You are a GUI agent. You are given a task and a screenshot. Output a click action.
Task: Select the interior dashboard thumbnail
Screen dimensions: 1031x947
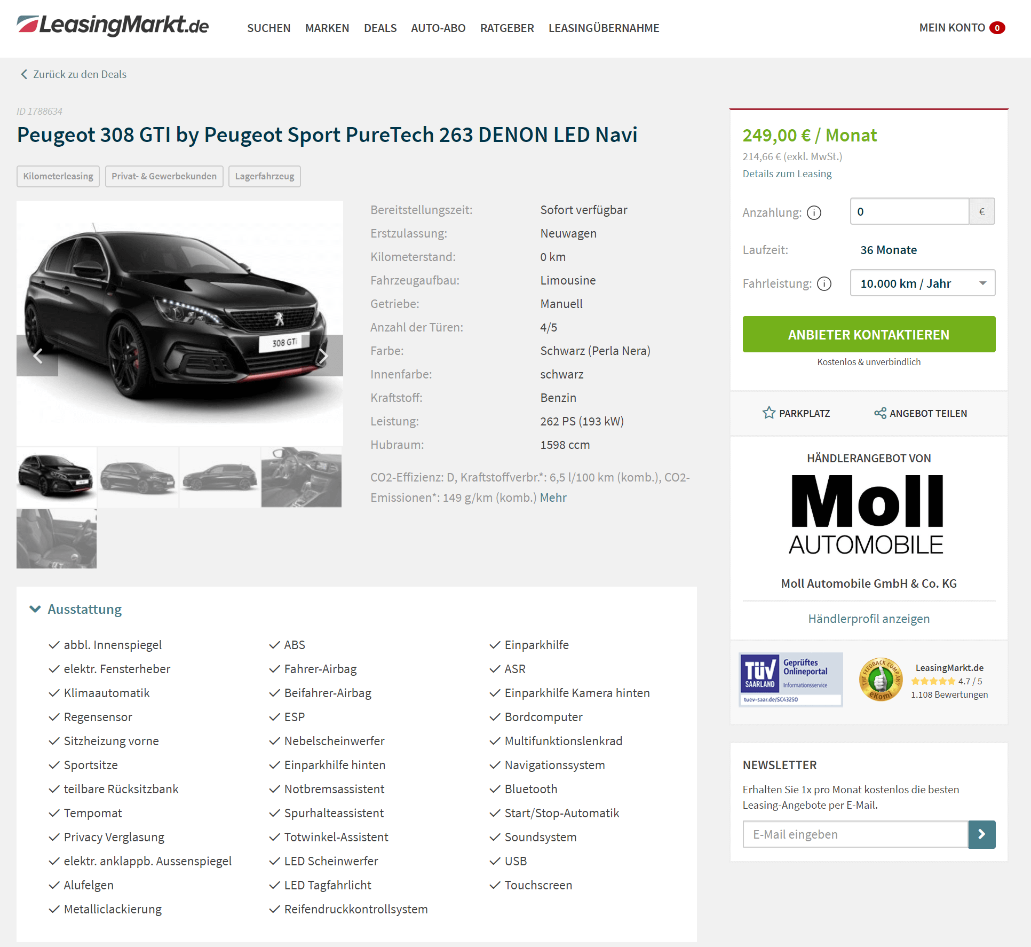pyautogui.click(x=302, y=477)
